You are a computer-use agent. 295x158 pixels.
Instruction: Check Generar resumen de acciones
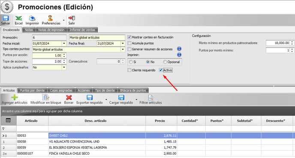click(x=129, y=49)
